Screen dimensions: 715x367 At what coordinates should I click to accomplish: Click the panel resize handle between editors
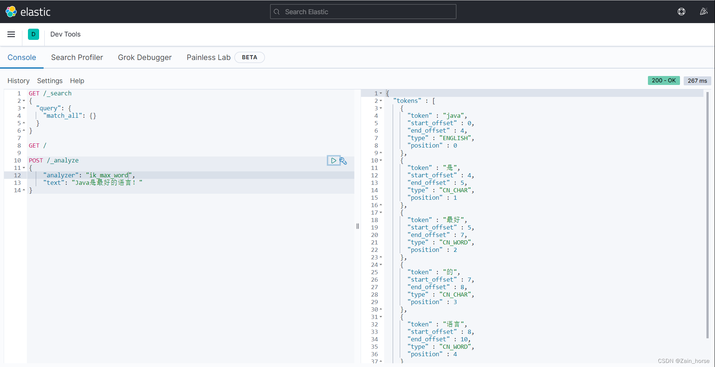click(x=358, y=226)
